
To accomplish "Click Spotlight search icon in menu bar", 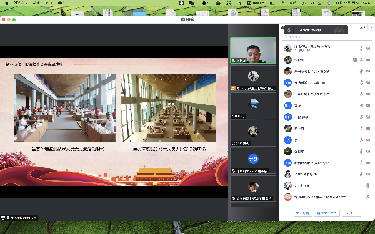I will tap(312, 3).
